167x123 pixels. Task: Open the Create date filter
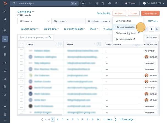coord(51,29)
